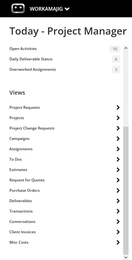Expand the Projects view chevron arrow
Screen dimensions: 132x260
point(118,118)
